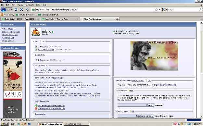Click the Google search field
This screenshot has width=203, height=126.
pyautogui.click(x=183, y=10)
